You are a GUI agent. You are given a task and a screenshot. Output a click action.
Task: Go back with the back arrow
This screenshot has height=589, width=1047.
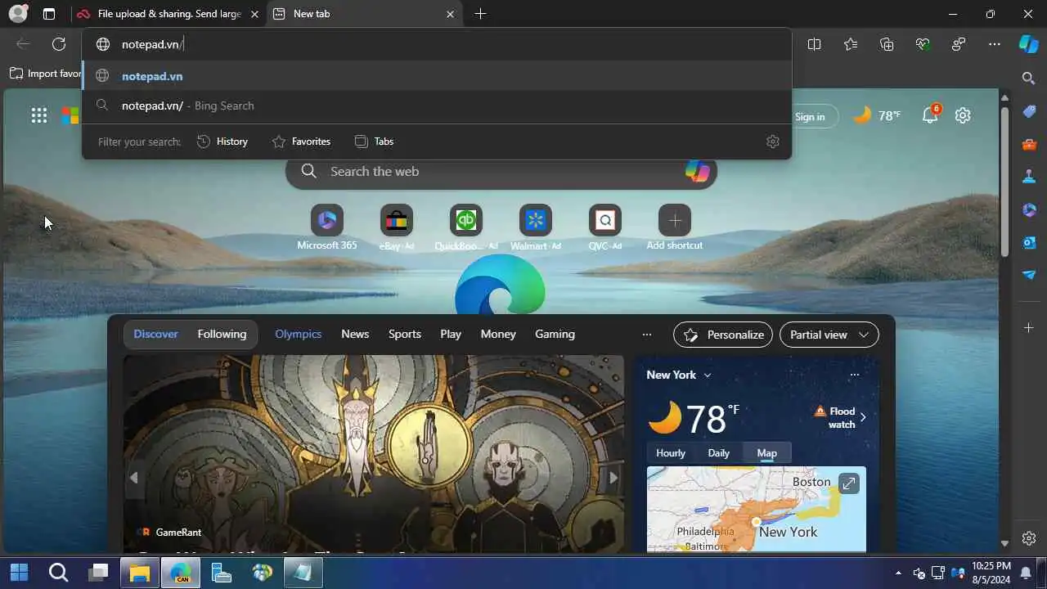23,44
